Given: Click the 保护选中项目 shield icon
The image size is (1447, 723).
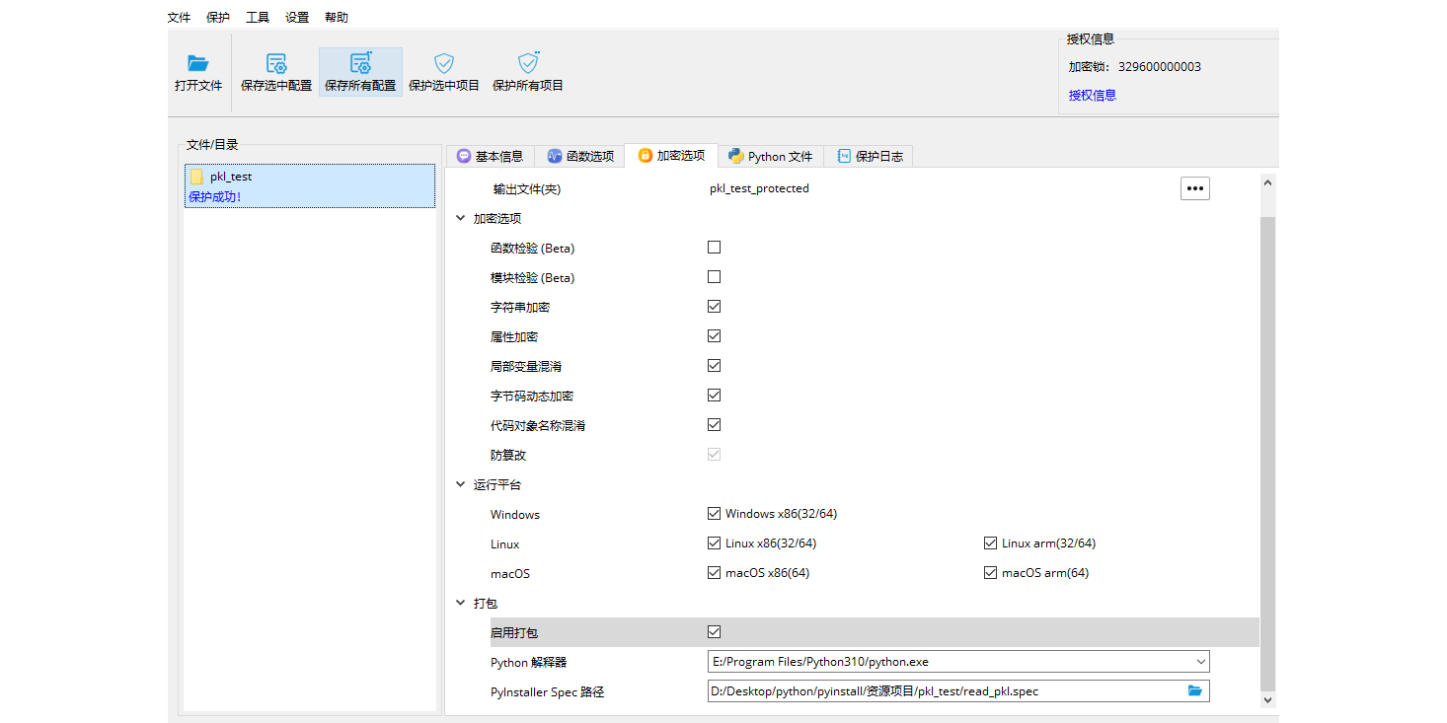Looking at the screenshot, I should tap(443, 61).
